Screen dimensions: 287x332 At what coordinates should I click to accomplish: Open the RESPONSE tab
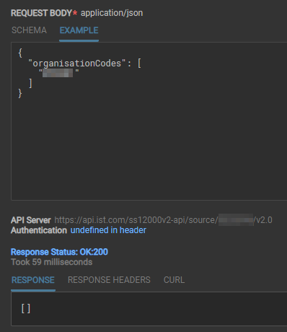coord(33,280)
